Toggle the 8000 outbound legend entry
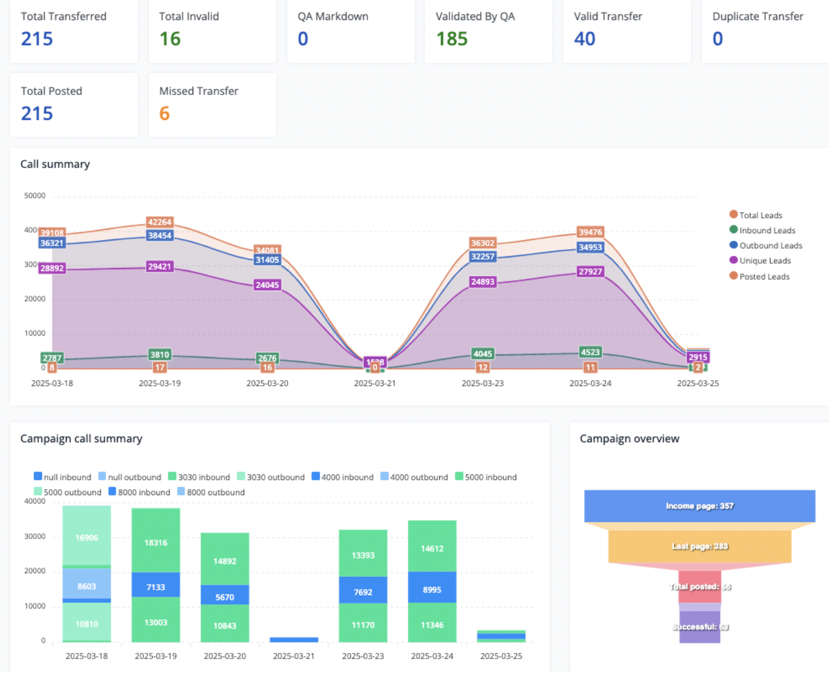 211,492
